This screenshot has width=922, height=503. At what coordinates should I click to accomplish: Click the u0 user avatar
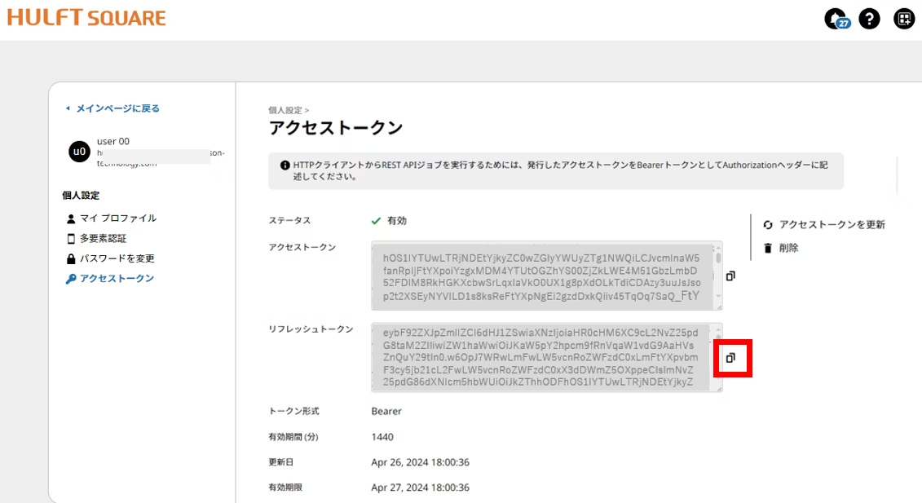point(79,152)
